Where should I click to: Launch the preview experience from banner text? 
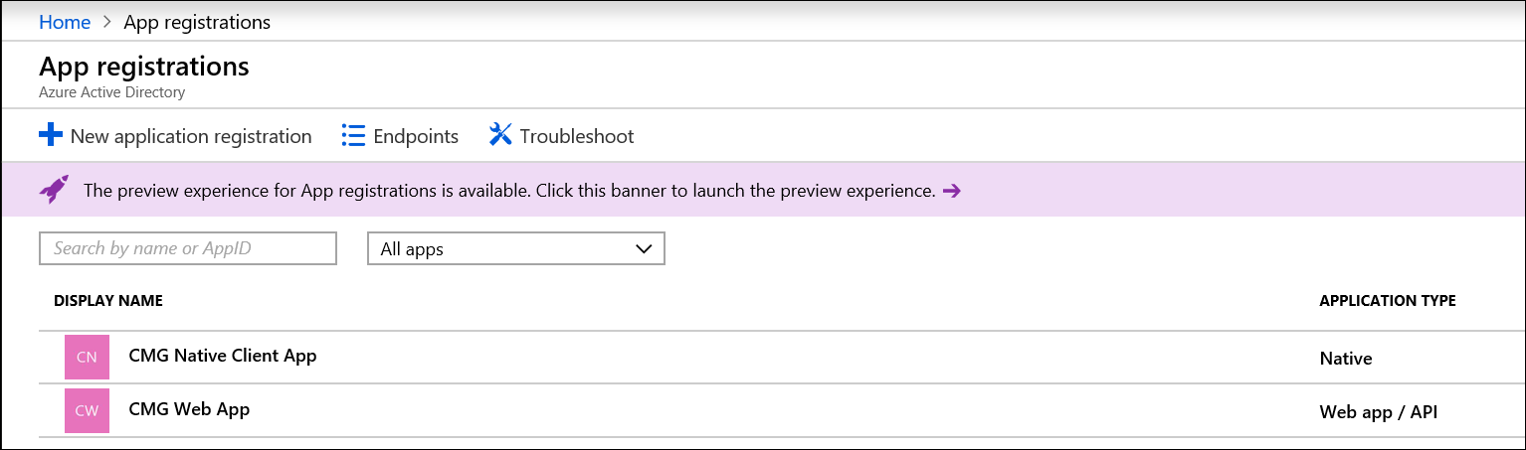(x=509, y=191)
